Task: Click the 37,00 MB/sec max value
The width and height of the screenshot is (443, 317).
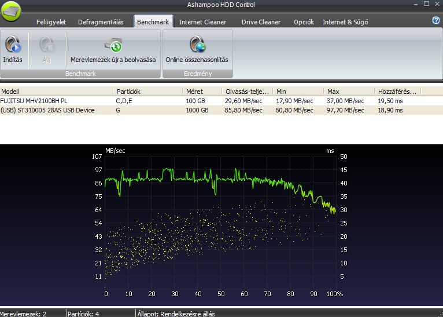Action: tap(345, 101)
